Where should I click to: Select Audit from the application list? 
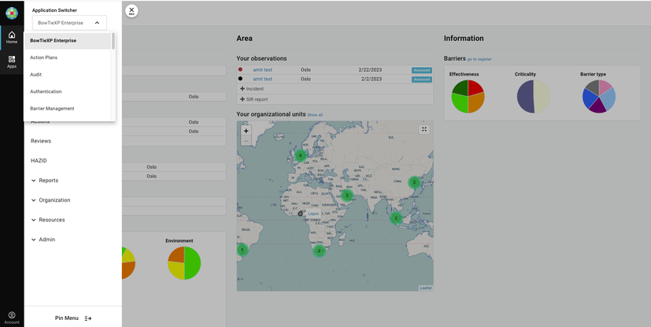[36, 75]
